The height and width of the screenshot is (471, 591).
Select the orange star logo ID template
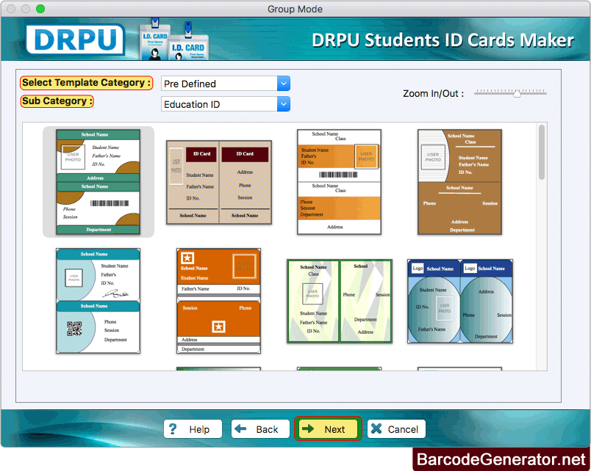[218, 301]
